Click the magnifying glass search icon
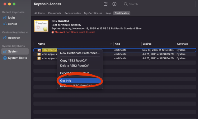This screenshot has height=119, width=198. click(x=125, y=4)
